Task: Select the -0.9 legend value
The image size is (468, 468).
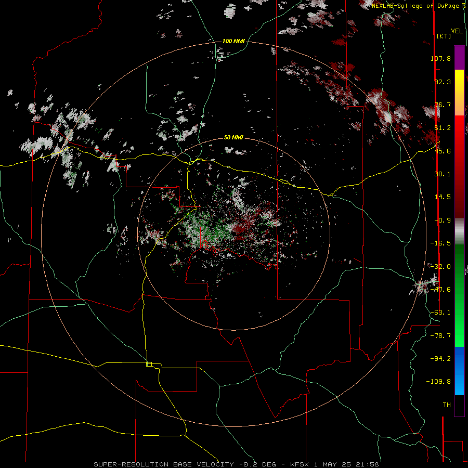Action: pyautogui.click(x=443, y=220)
